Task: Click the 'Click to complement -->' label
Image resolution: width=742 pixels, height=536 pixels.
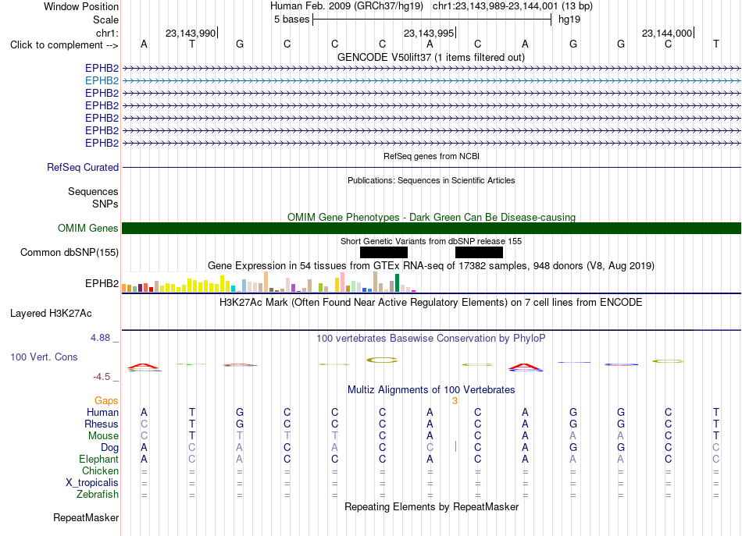Action: pos(64,45)
